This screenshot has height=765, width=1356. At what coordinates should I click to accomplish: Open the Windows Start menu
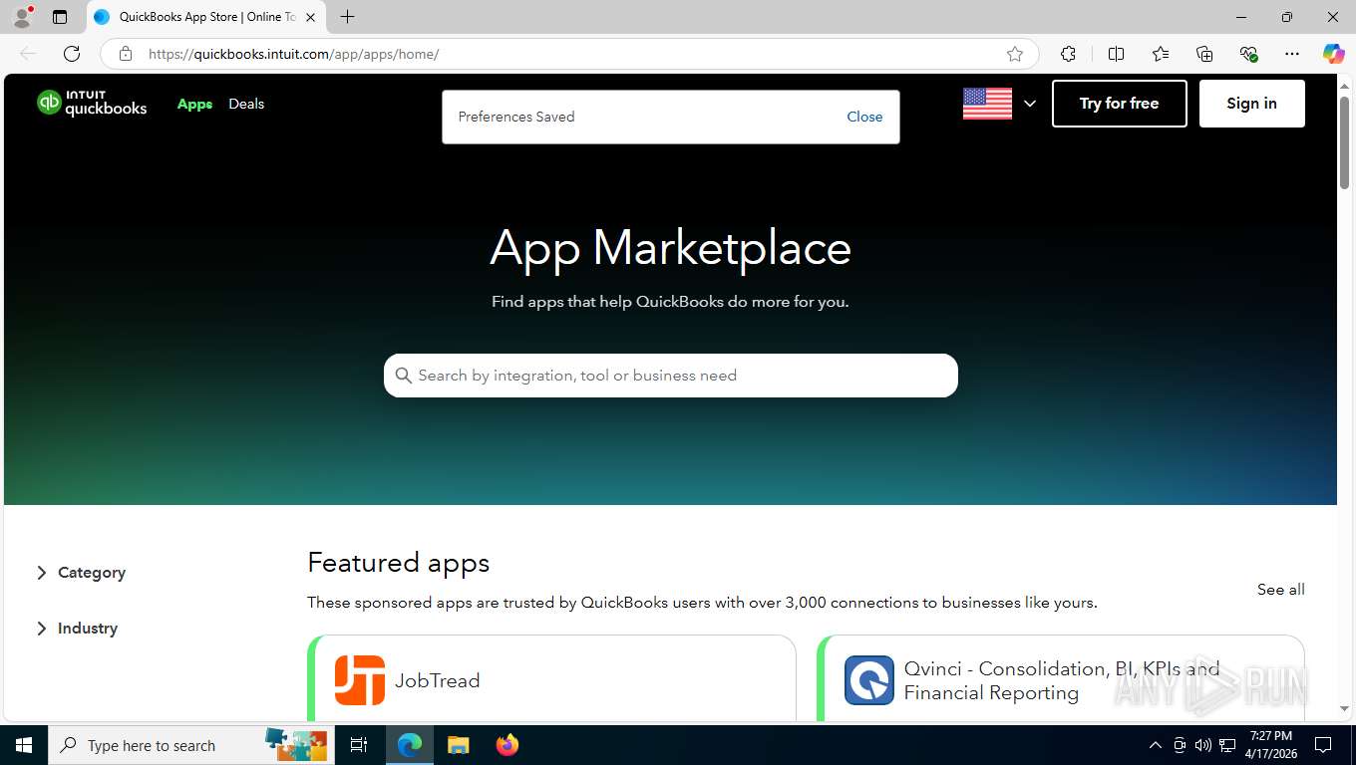point(23,745)
